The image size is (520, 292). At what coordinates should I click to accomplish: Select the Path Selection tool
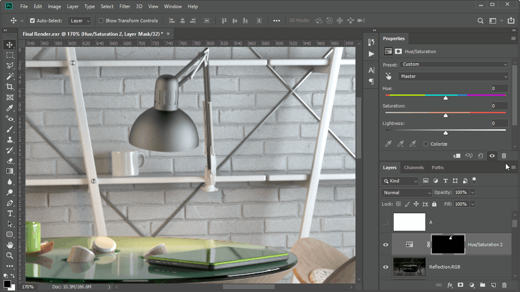click(10, 224)
